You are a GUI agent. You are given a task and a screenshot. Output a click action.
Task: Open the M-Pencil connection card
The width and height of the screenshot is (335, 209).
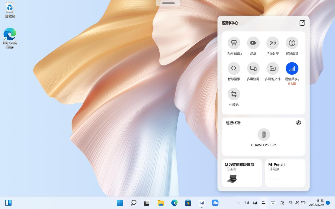click(x=285, y=172)
